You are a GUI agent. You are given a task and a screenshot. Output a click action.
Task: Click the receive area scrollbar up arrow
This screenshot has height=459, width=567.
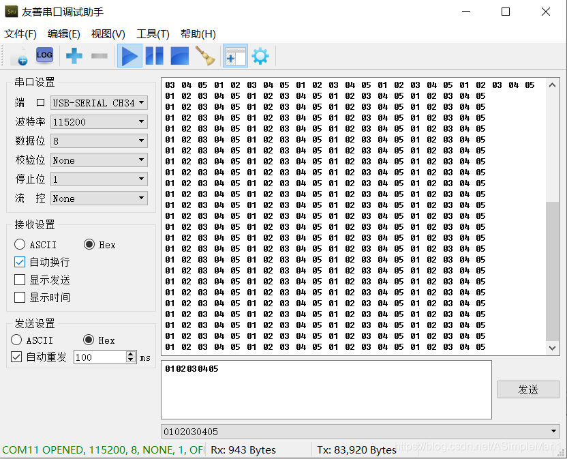point(552,85)
